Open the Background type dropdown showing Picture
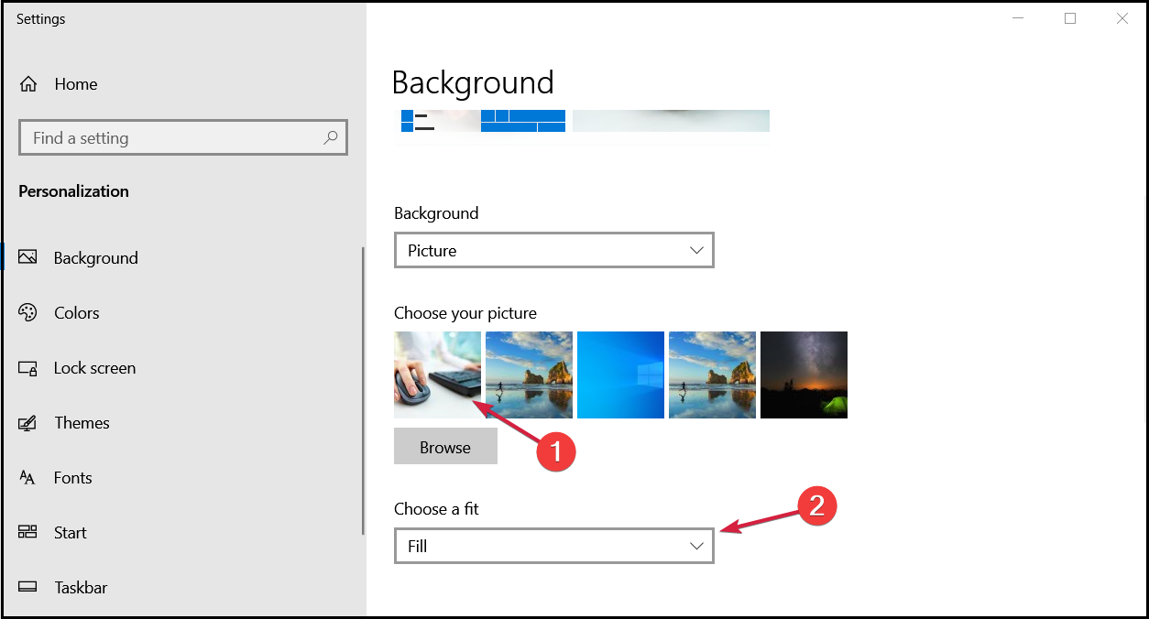The height and width of the screenshot is (619, 1149). (x=553, y=250)
